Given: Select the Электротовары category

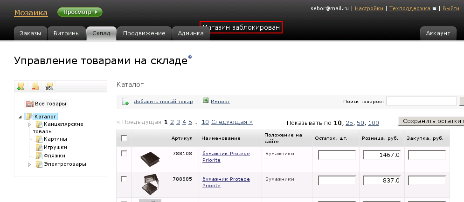Looking at the screenshot, I should [x=65, y=164].
